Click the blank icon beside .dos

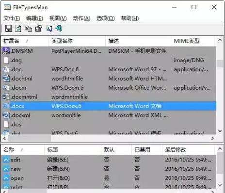(6, 124)
